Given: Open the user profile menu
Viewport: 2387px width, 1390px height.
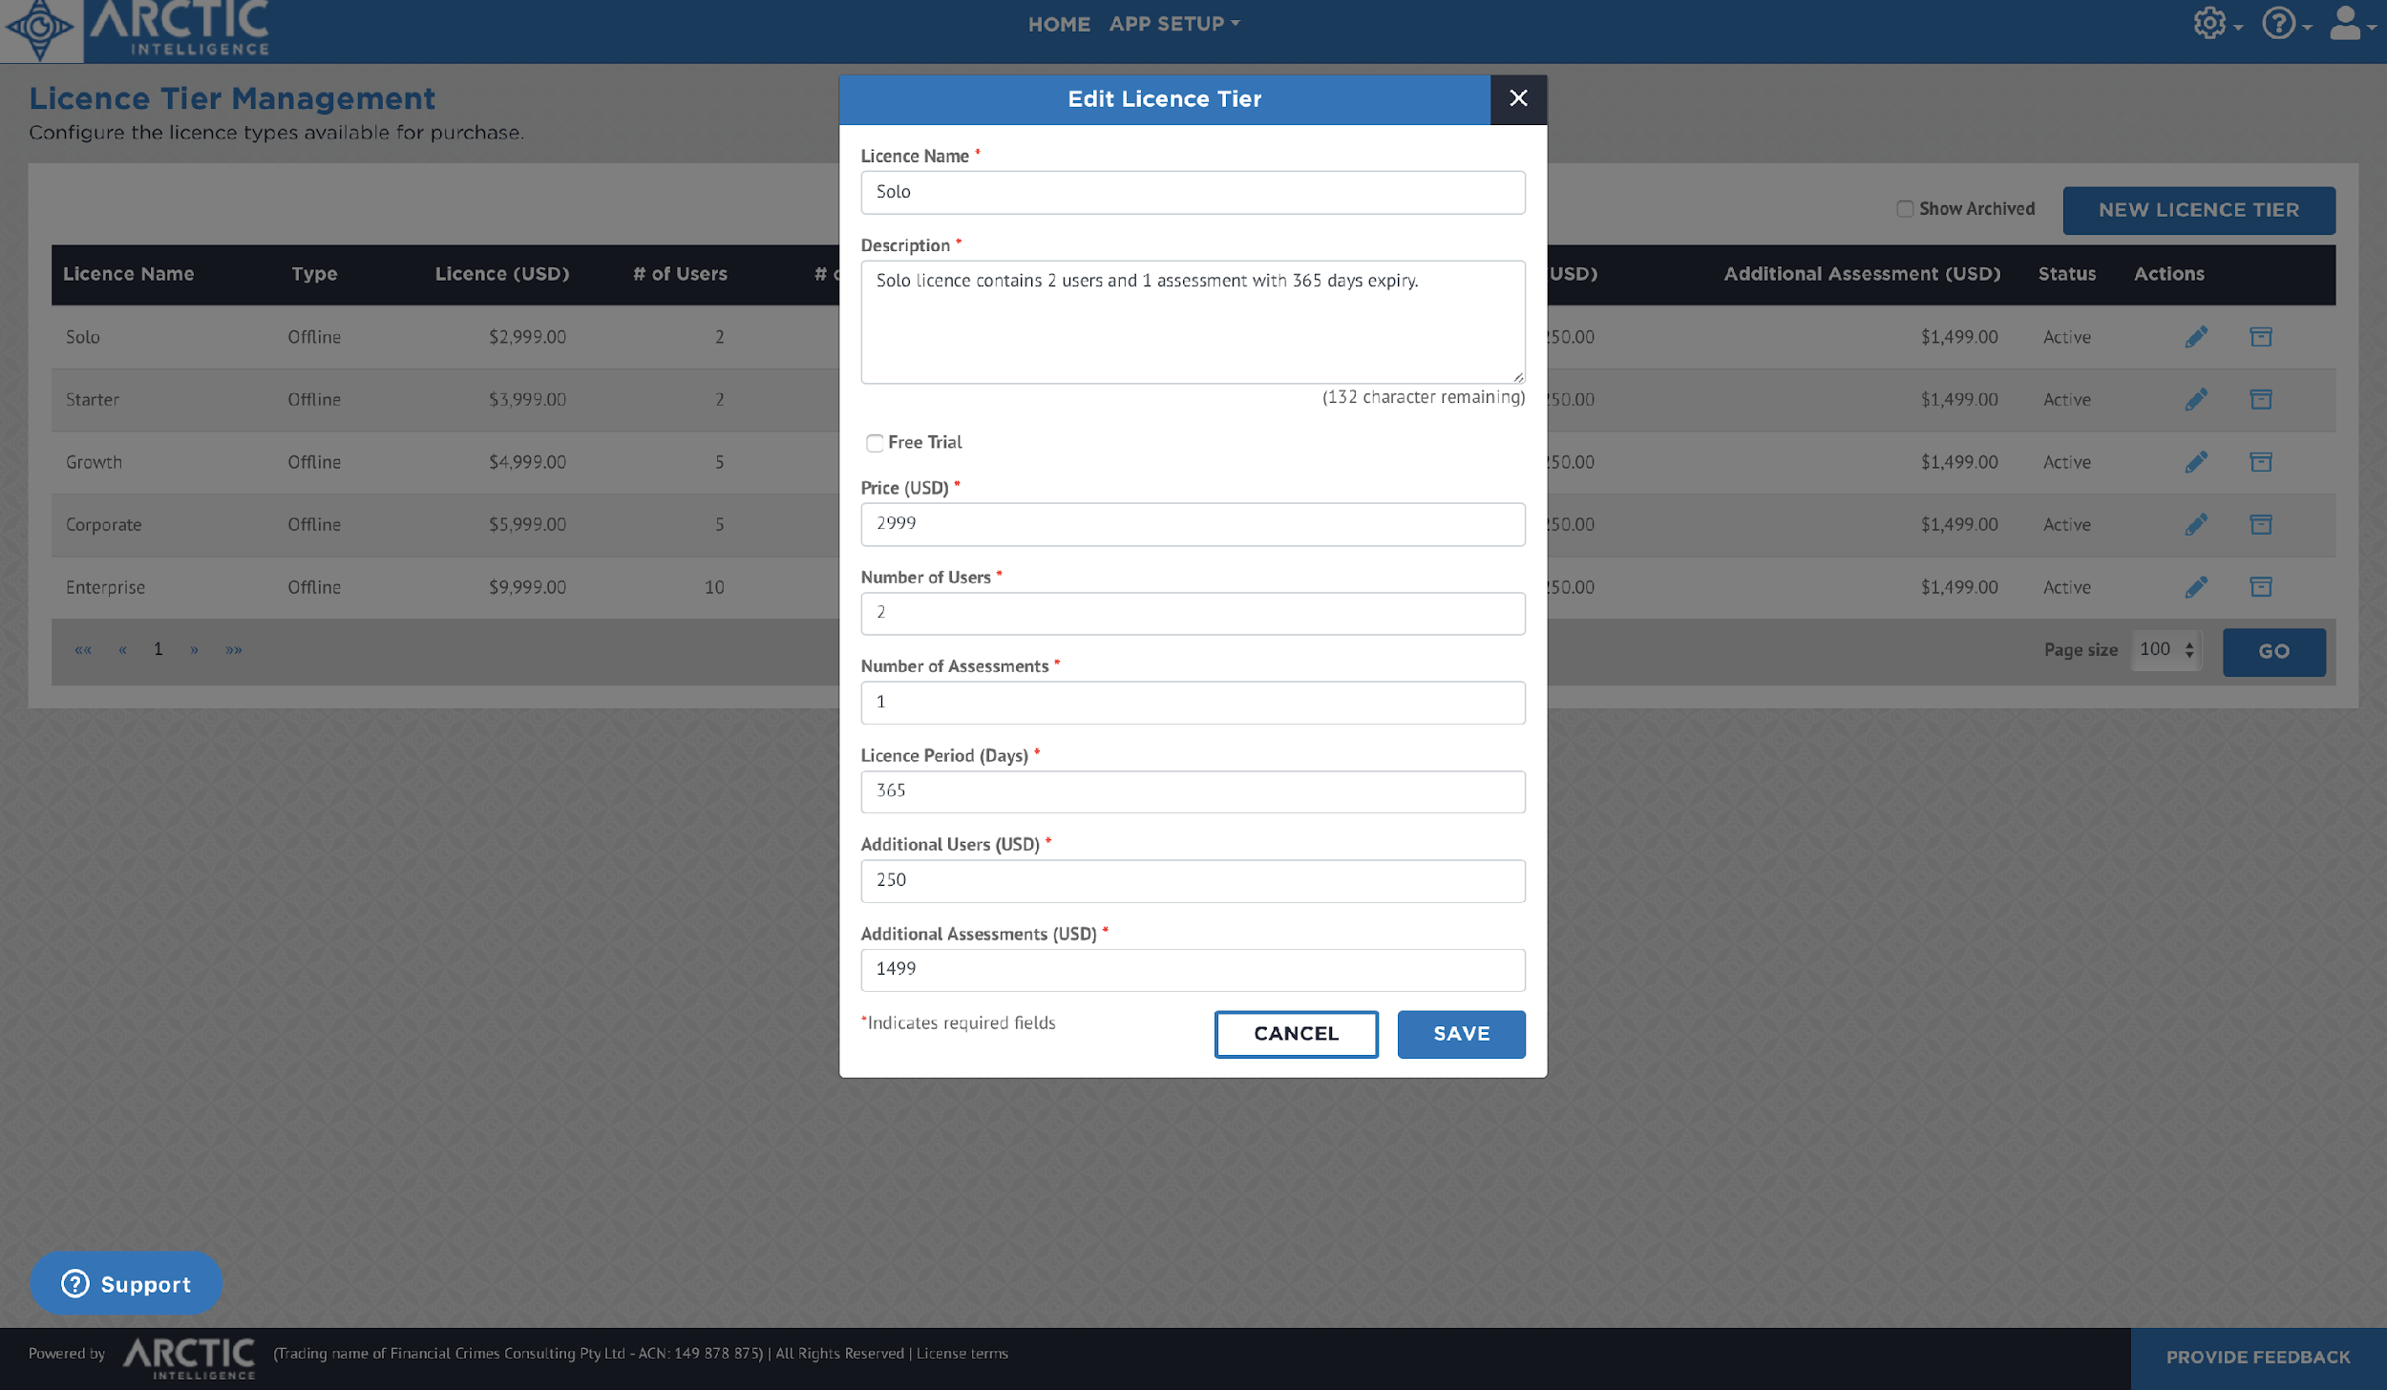Looking at the screenshot, I should pyautogui.click(x=2353, y=23).
